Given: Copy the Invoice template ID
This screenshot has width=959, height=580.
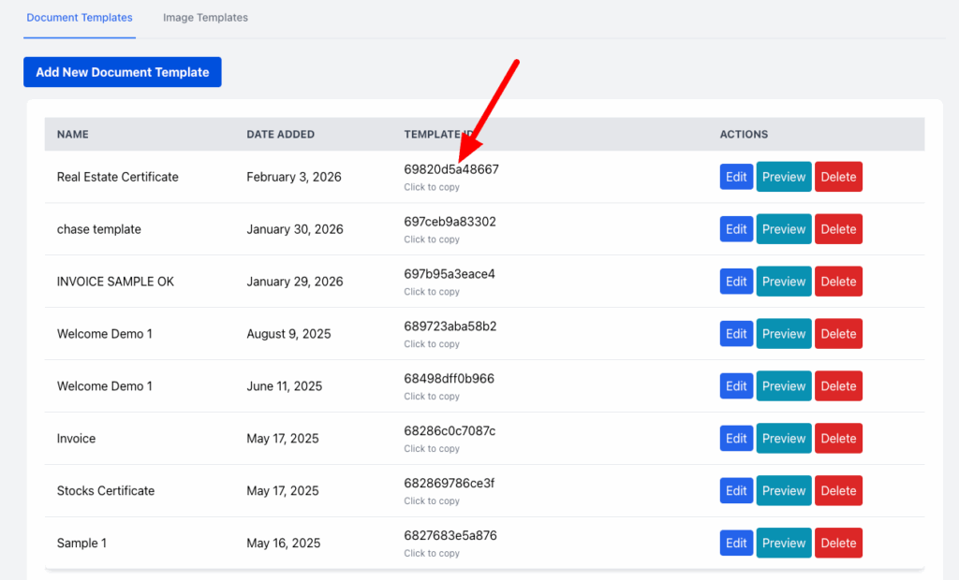Looking at the screenshot, I should coord(449,431).
